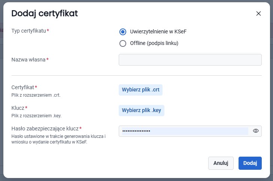Click the 'Uwierzytelnienie w KSeF' option text
273x181 pixels.
pos(158,31)
